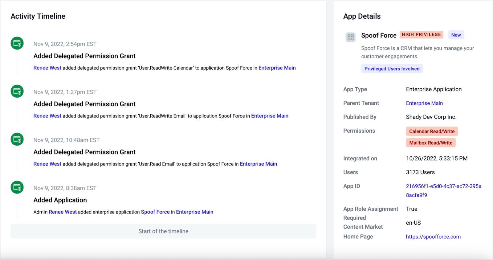The width and height of the screenshot is (493, 260).
Task: Click the timestamp Nov 9, 2022, 10:48am EST
Action: tap(67, 140)
